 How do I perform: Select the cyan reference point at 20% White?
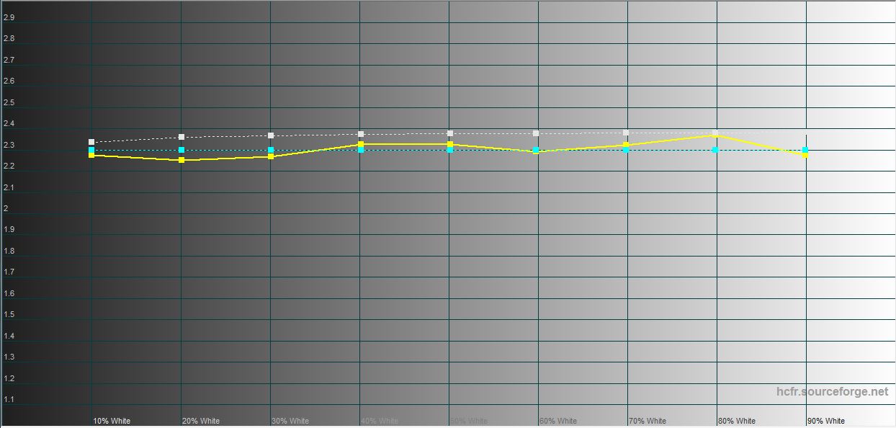182,150
